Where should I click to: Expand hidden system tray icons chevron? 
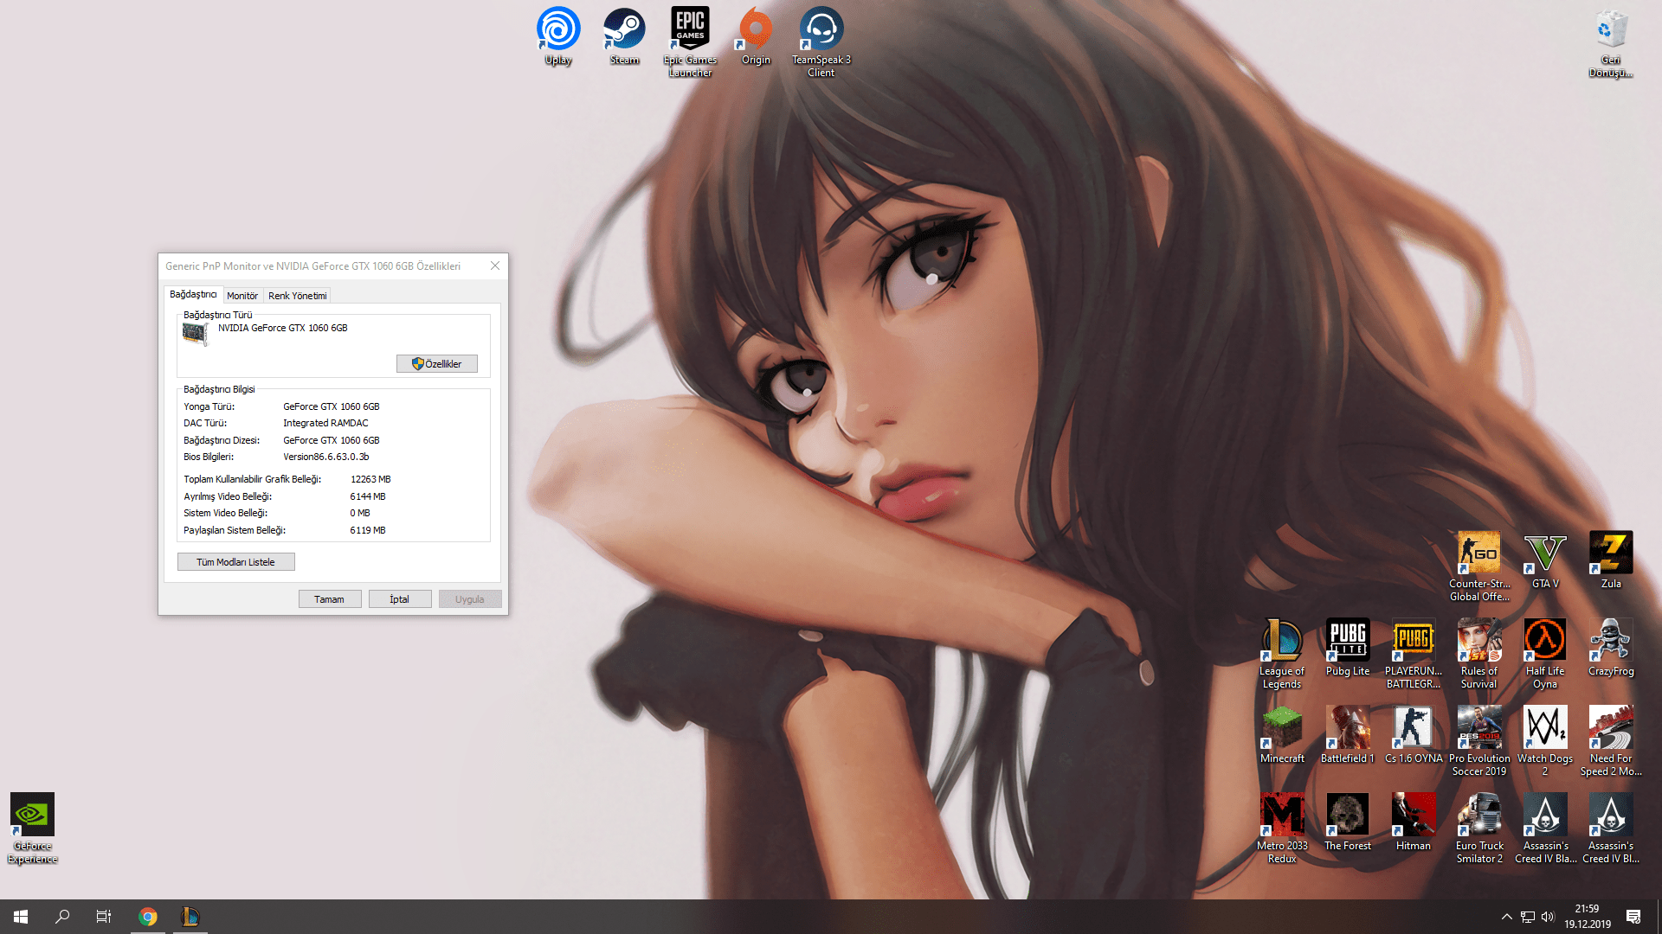coord(1506,917)
